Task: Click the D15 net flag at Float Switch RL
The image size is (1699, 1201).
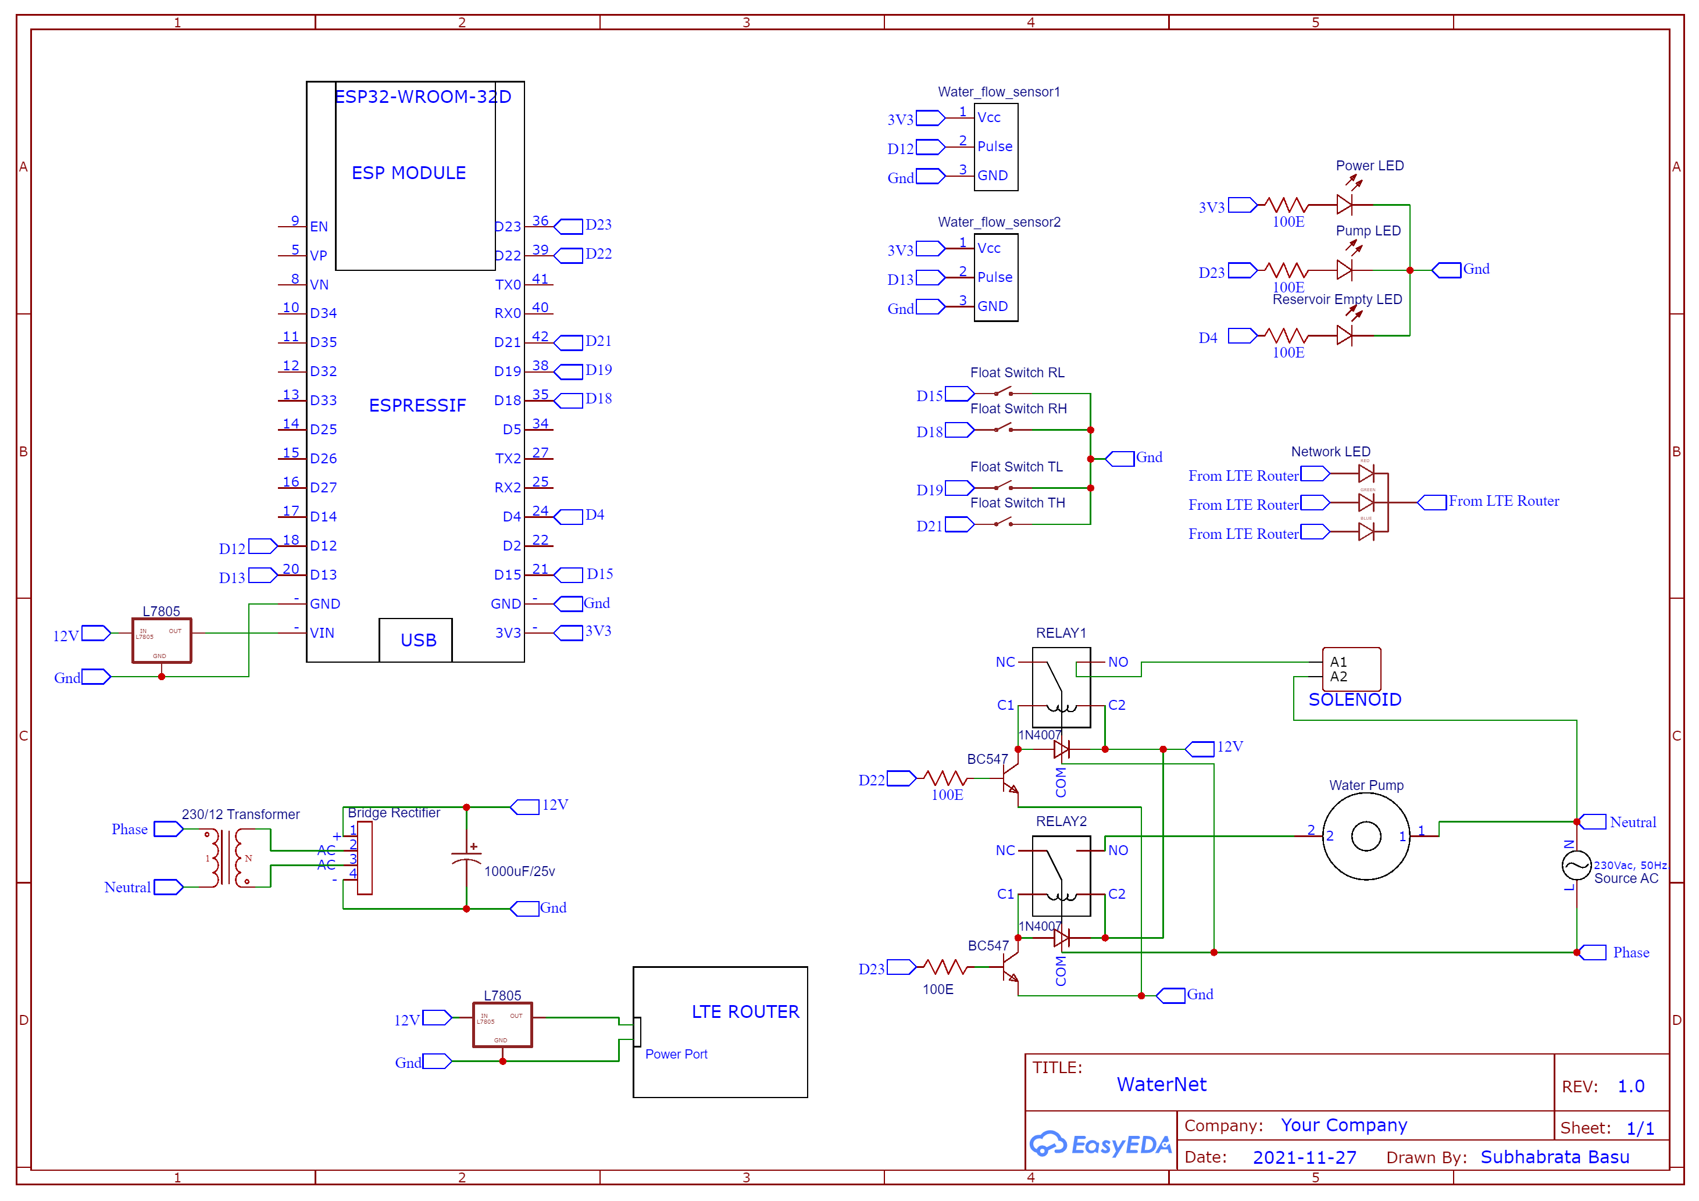Action: coord(960,393)
